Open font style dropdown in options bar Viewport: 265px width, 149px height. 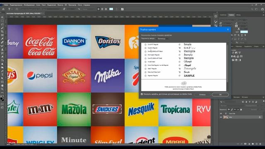(x=51, y=9)
